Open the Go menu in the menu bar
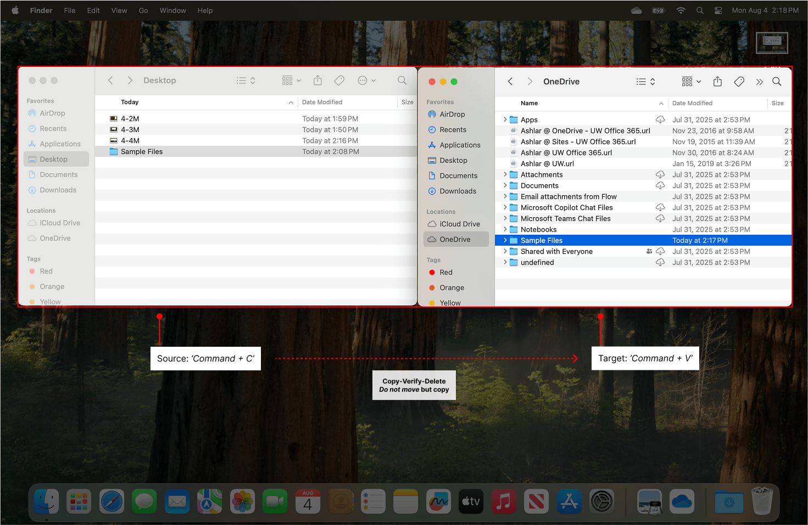Screen dimensions: 808x525 pos(143,10)
